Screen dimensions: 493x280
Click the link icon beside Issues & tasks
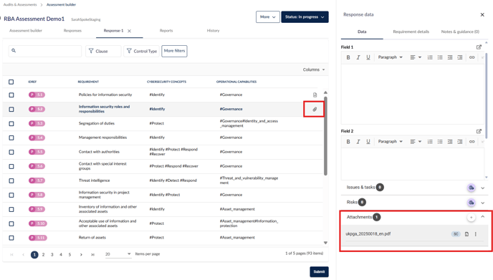pyautogui.click(x=471, y=188)
